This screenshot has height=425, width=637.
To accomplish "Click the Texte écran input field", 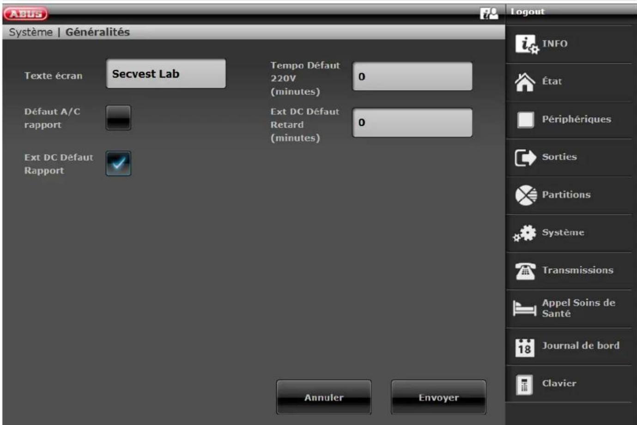I will [166, 73].
